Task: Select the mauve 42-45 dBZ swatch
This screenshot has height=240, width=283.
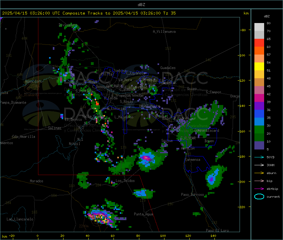Action: 259,90
